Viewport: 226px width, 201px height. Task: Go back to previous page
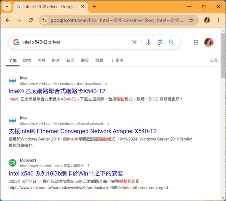pyautogui.click(x=7, y=20)
